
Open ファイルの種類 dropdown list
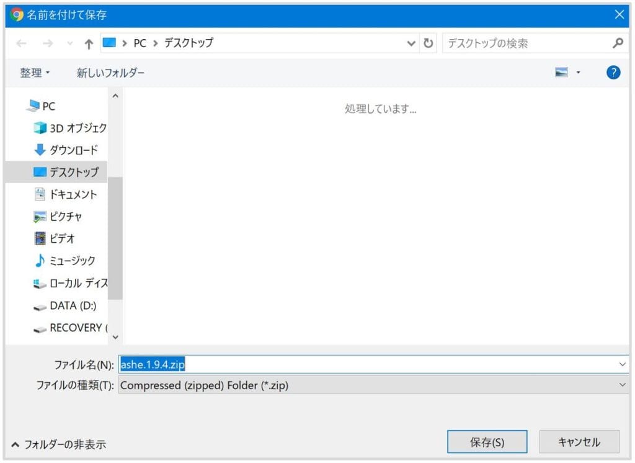click(x=623, y=385)
